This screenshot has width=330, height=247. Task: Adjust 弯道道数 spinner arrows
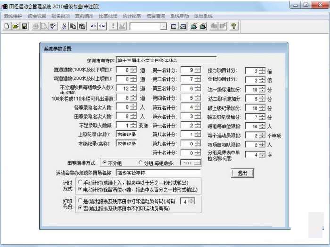[133, 79]
